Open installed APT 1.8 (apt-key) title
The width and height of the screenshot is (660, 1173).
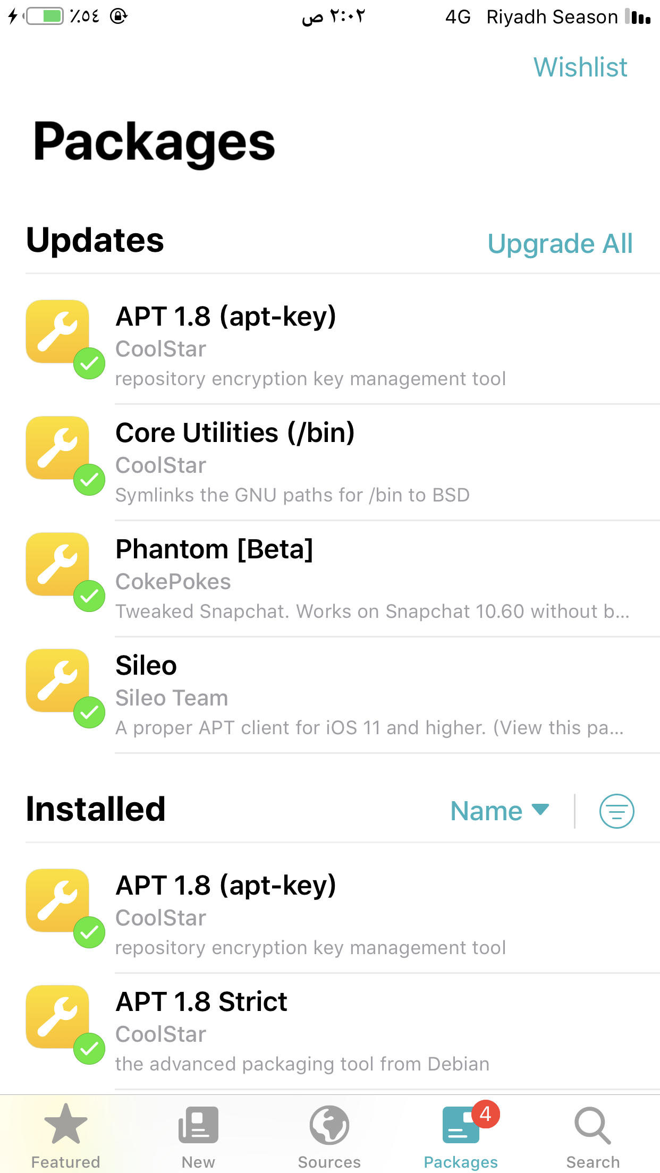[x=226, y=886]
